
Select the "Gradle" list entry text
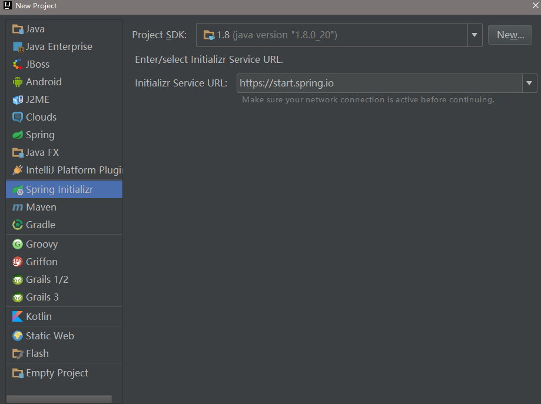click(41, 225)
